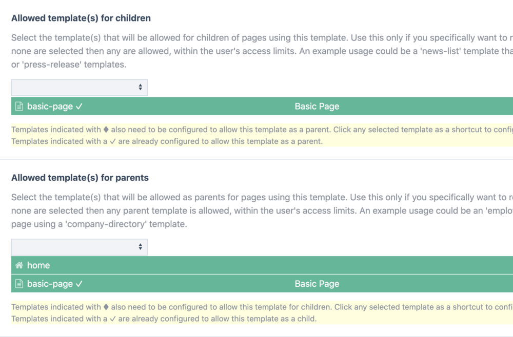513x337 pixels.
Task: Click the 'Allowed template(s) for parents' heading
Action: pos(80,178)
